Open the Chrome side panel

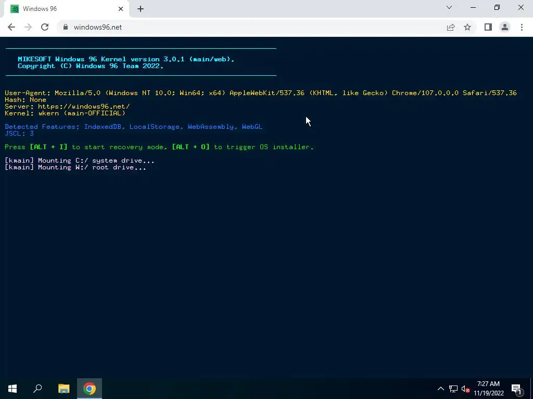(488, 27)
